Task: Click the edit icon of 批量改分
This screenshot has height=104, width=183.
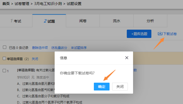Action: pyautogui.click(x=53, y=48)
